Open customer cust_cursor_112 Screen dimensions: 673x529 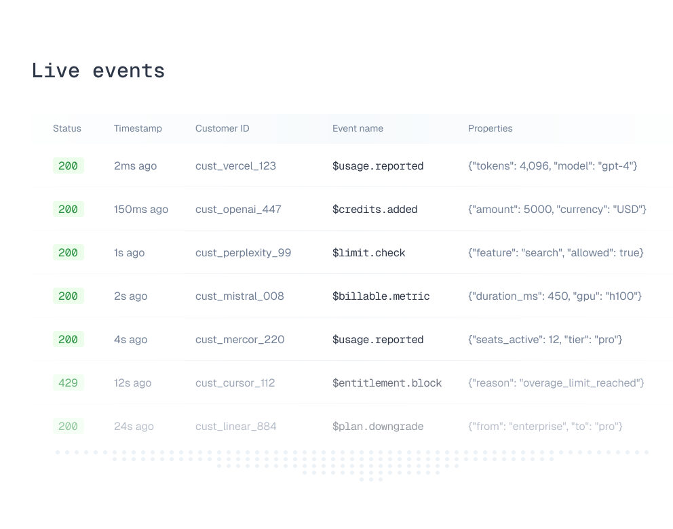coord(235,383)
